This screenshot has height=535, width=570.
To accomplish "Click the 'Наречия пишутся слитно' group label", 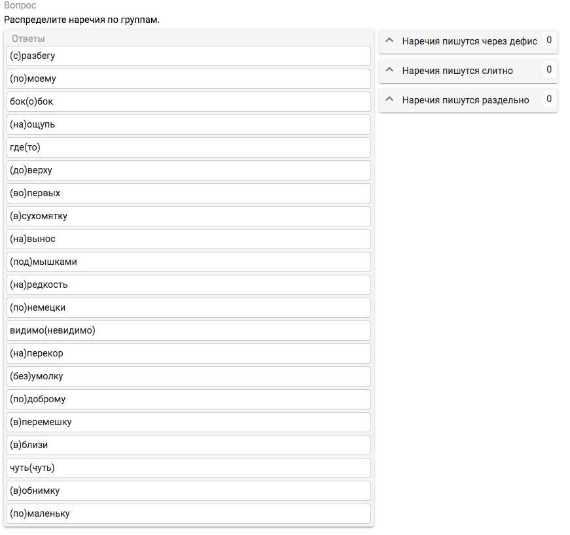I will pyautogui.click(x=457, y=71).
